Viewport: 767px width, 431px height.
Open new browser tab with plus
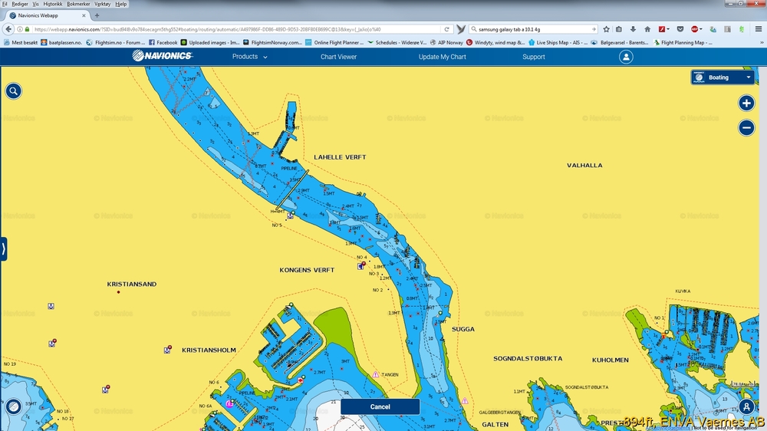click(x=97, y=15)
